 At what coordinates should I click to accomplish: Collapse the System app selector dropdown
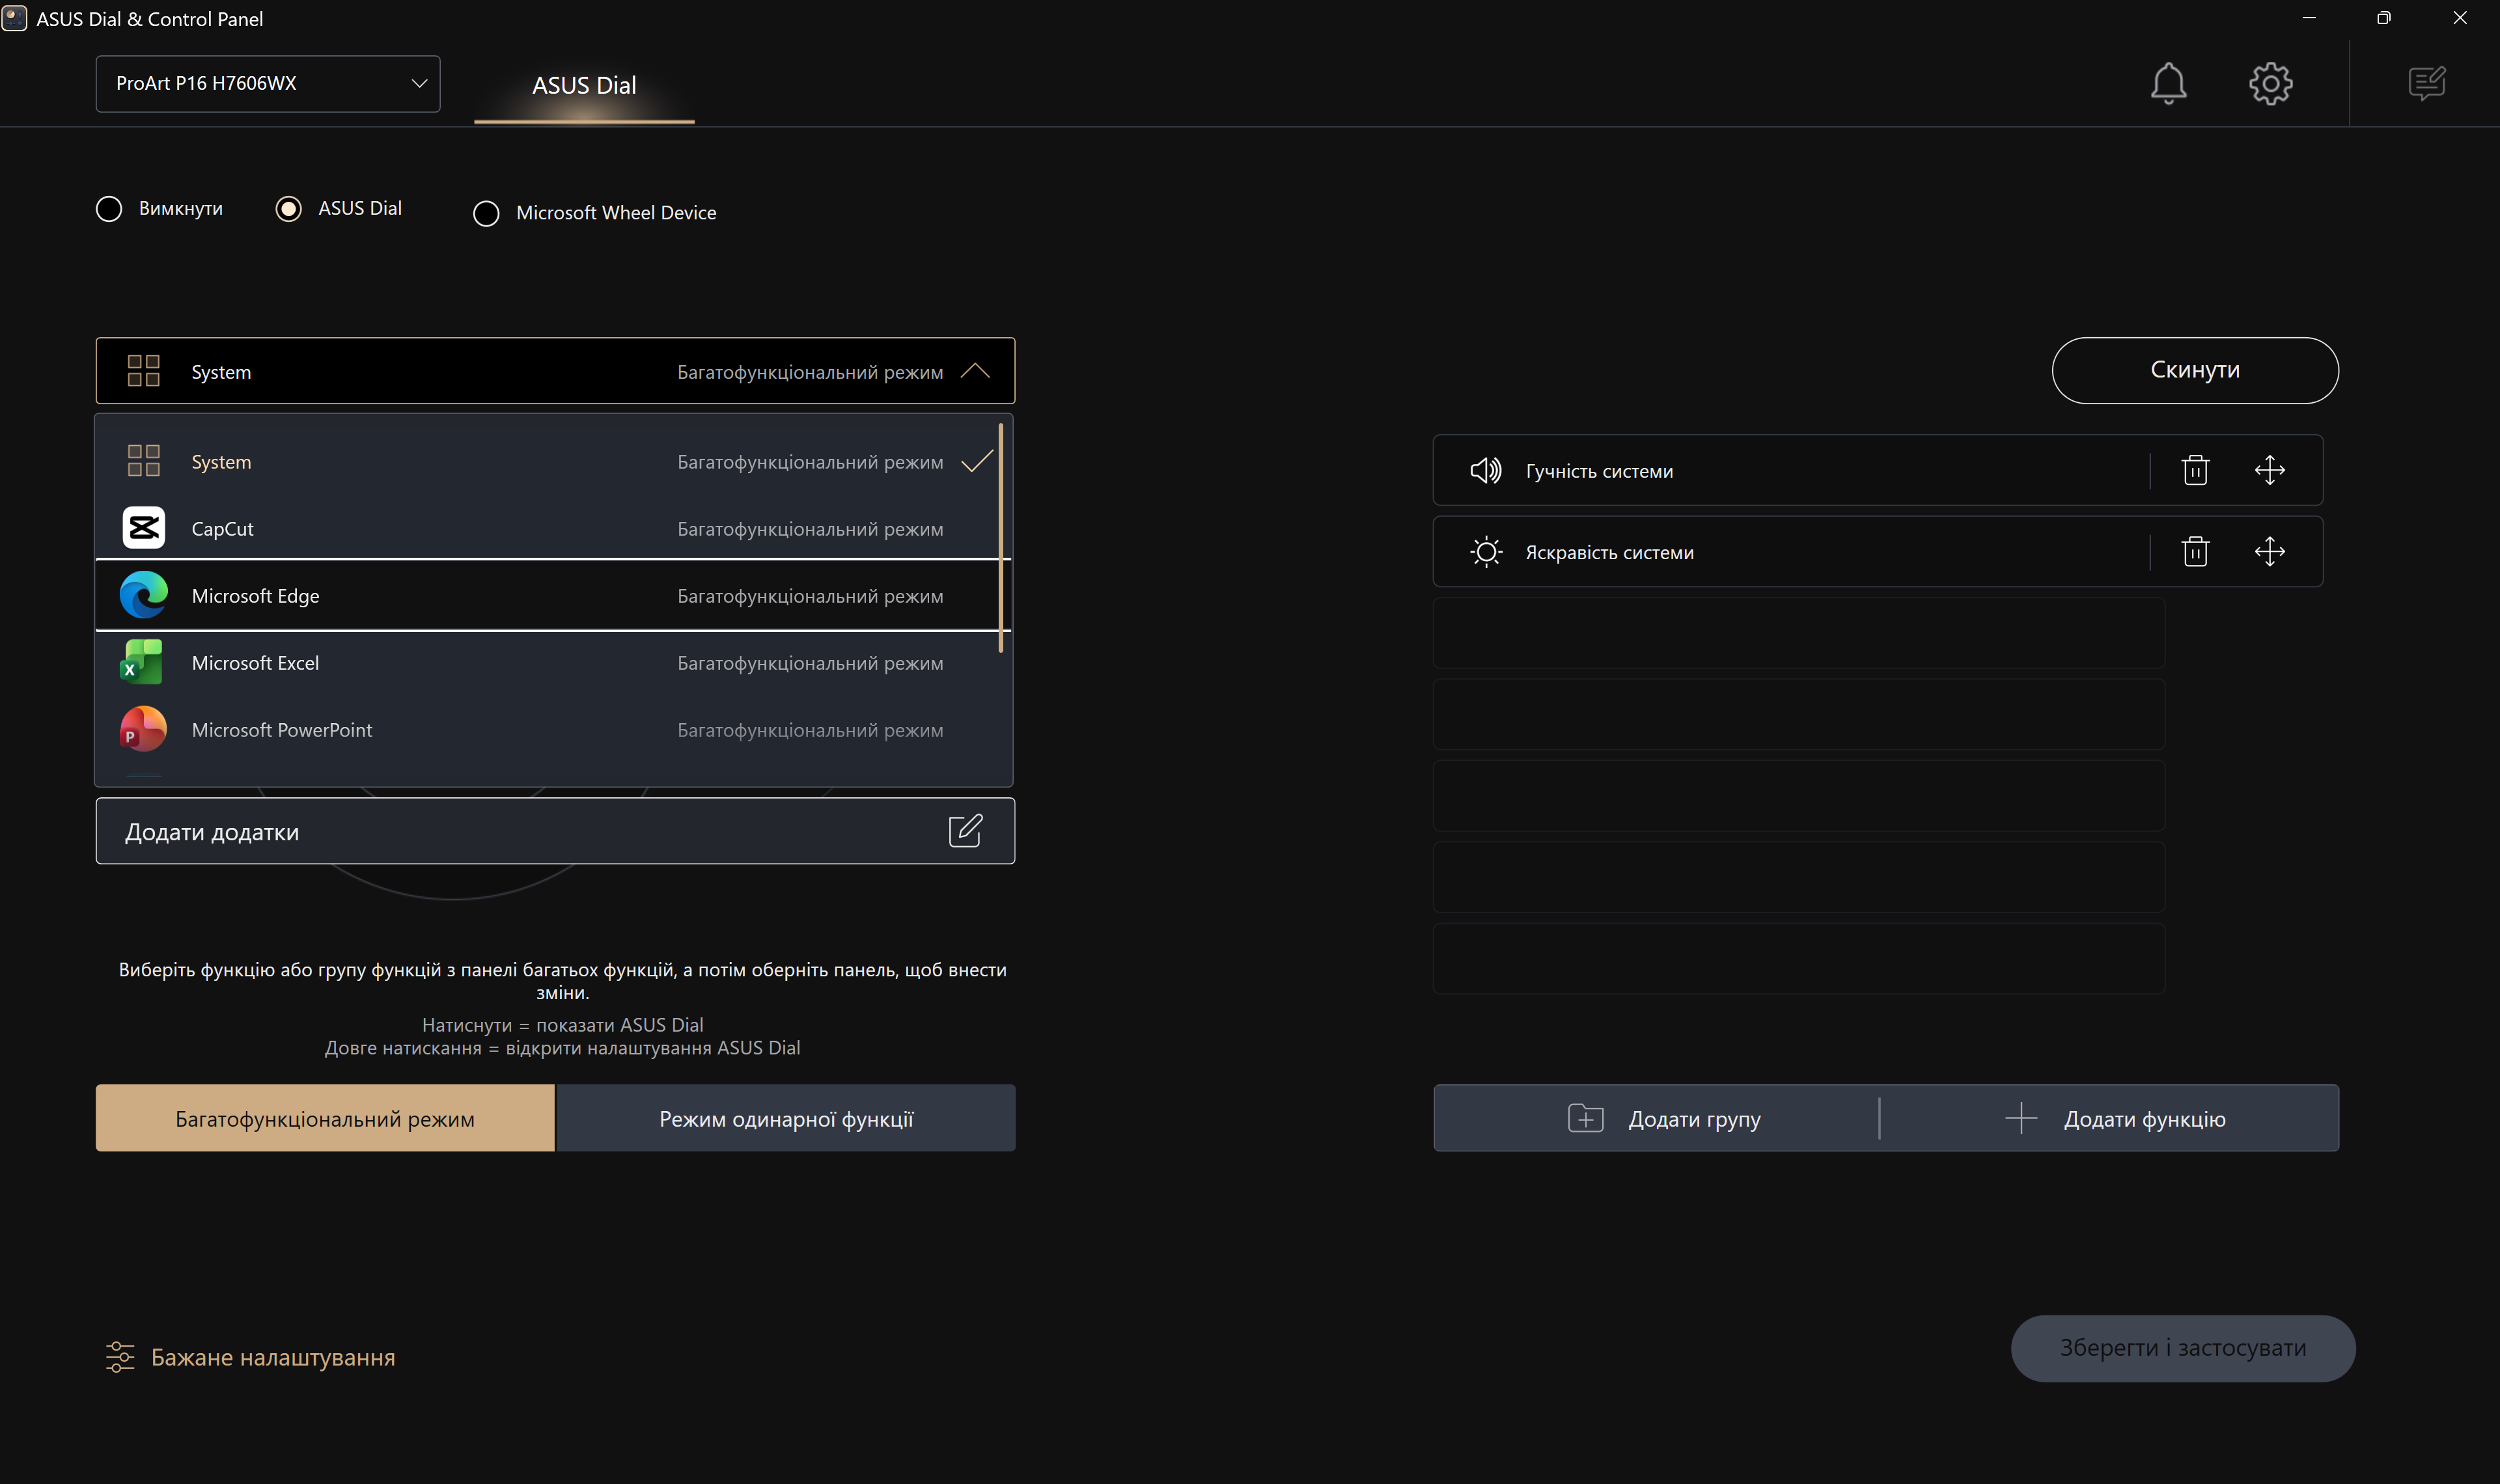[974, 371]
